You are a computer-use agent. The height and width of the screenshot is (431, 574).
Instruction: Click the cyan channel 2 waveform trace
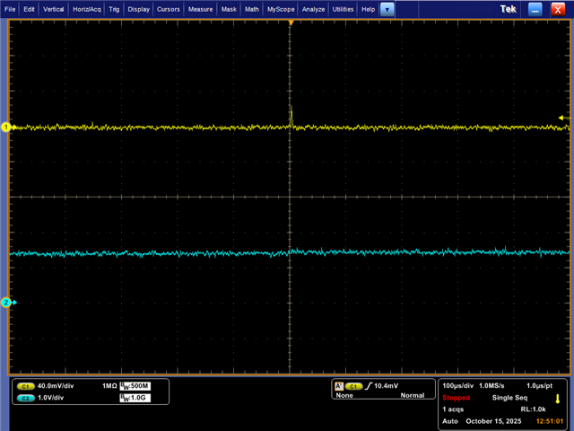pyautogui.click(x=289, y=252)
